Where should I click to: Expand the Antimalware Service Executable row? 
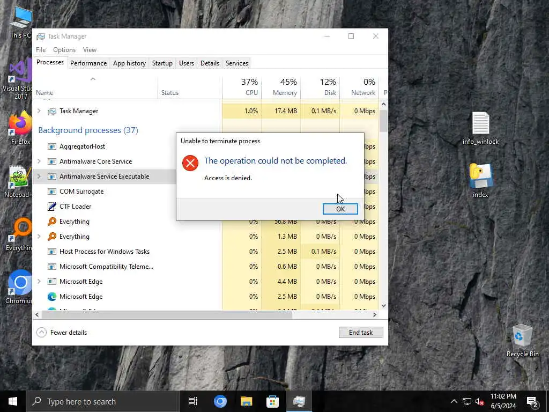(x=39, y=176)
